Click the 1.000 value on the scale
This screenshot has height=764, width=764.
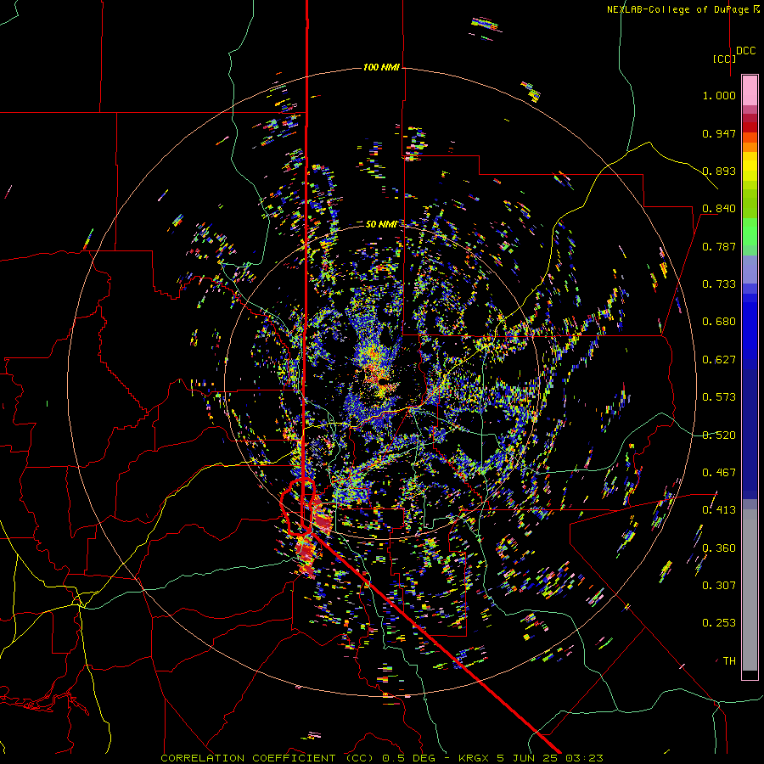[719, 95]
